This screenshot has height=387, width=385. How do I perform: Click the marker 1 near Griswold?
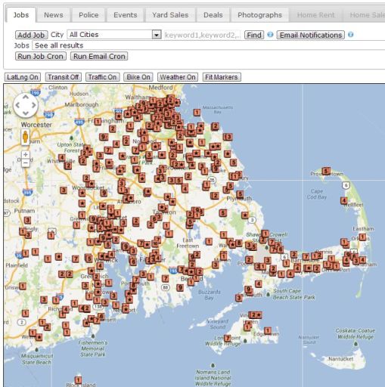tap(23, 286)
